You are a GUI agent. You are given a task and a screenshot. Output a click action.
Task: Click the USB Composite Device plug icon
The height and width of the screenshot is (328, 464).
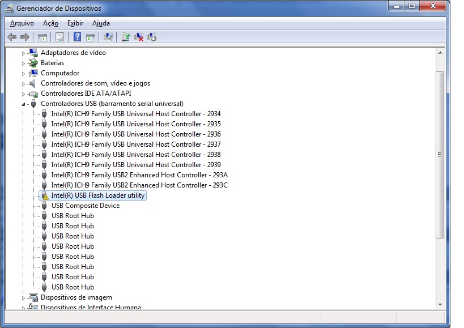(x=44, y=206)
